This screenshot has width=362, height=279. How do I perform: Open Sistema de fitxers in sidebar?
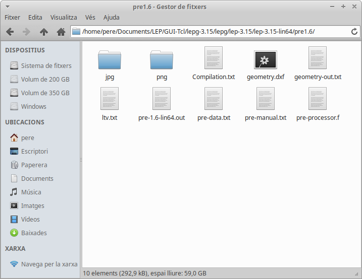click(x=40, y=65)
